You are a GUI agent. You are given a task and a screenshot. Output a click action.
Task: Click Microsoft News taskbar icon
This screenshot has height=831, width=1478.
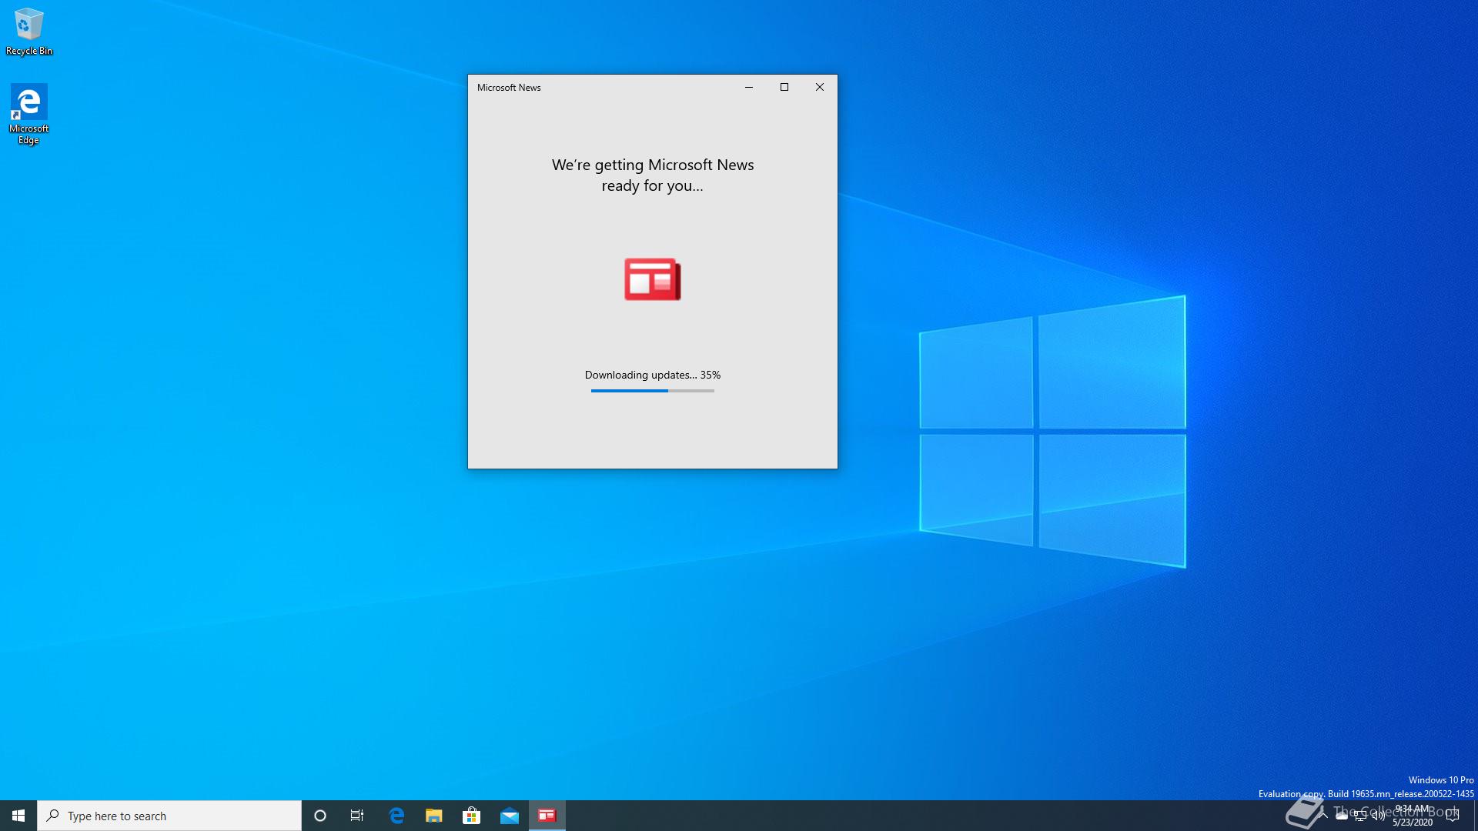pos(547,816)
